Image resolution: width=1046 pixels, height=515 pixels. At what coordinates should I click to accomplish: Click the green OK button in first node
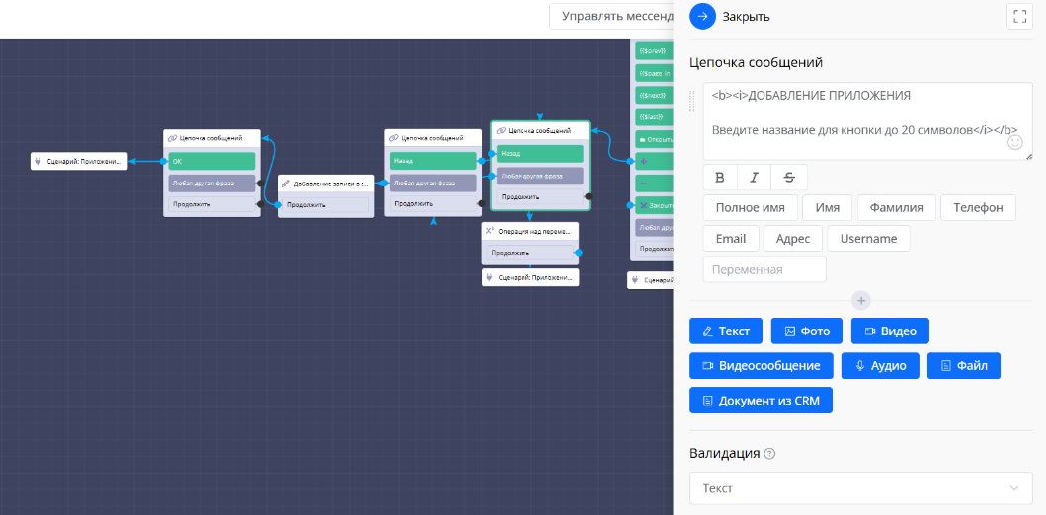tap(211, 161)
